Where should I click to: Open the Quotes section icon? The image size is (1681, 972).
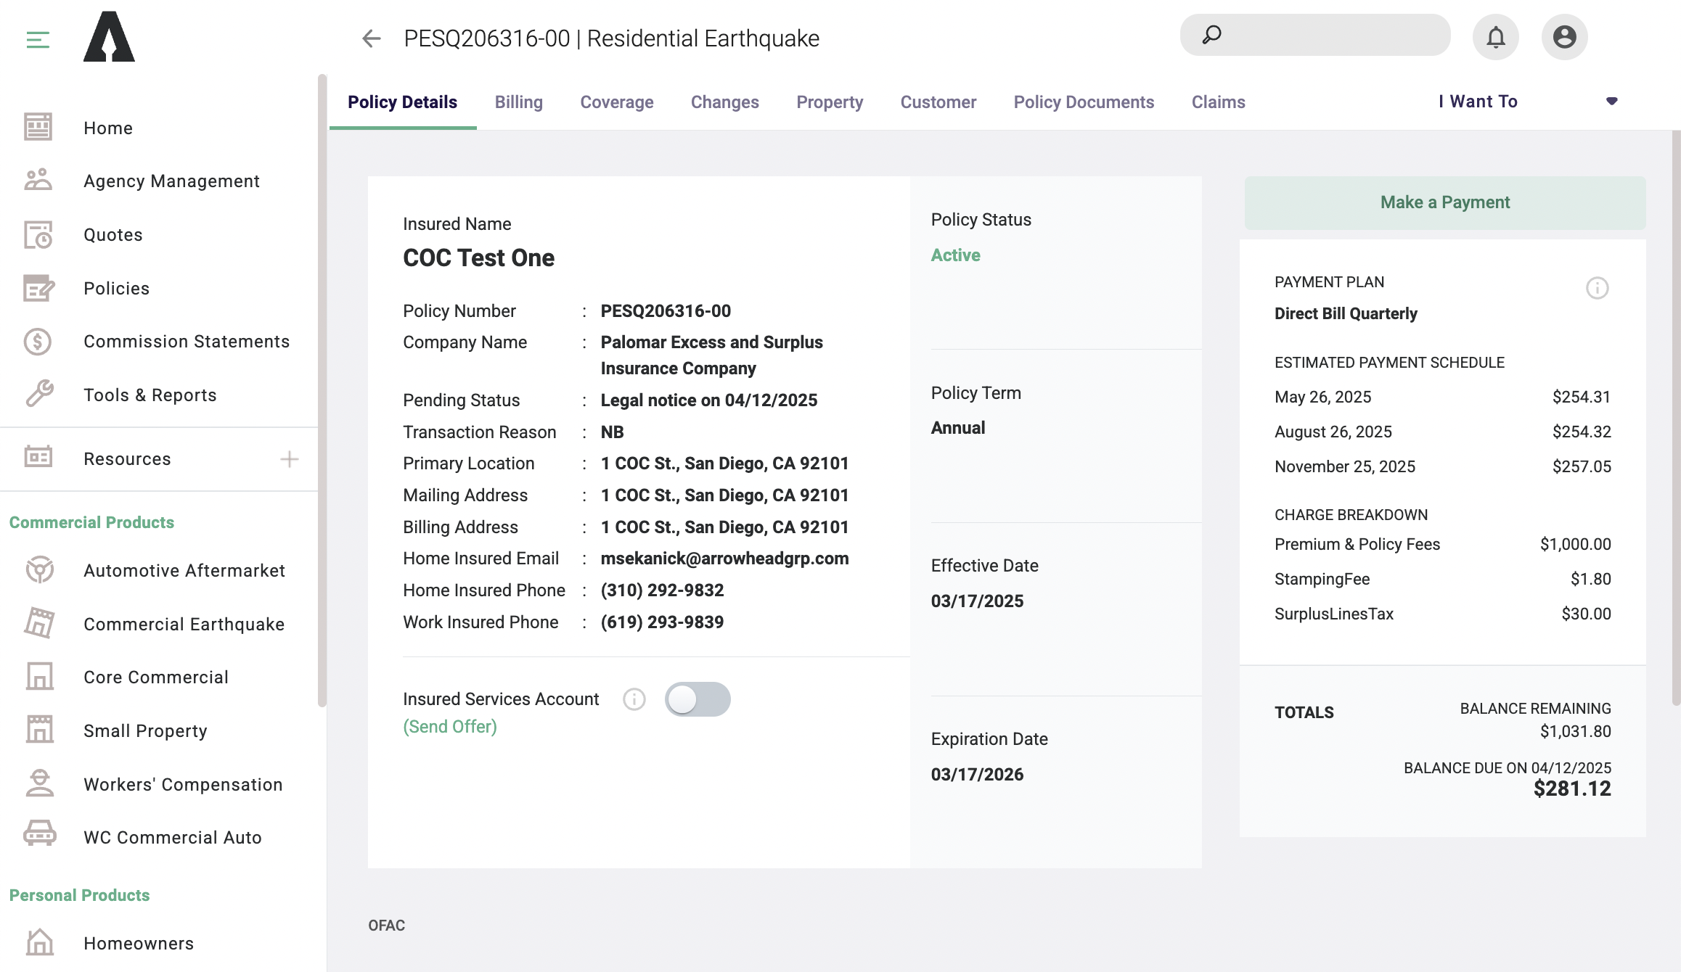[x=37, y=234]
